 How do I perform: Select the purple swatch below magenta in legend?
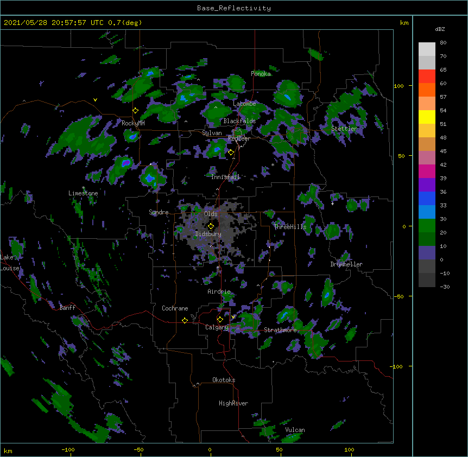pyautogui.click(x=427, y=185)
